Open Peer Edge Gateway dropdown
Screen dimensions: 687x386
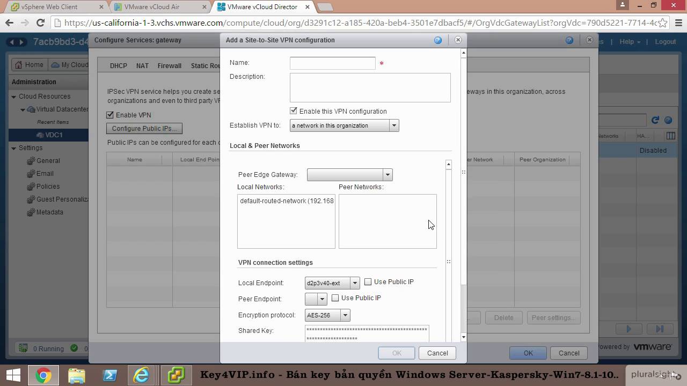click(x=349, y=175)
